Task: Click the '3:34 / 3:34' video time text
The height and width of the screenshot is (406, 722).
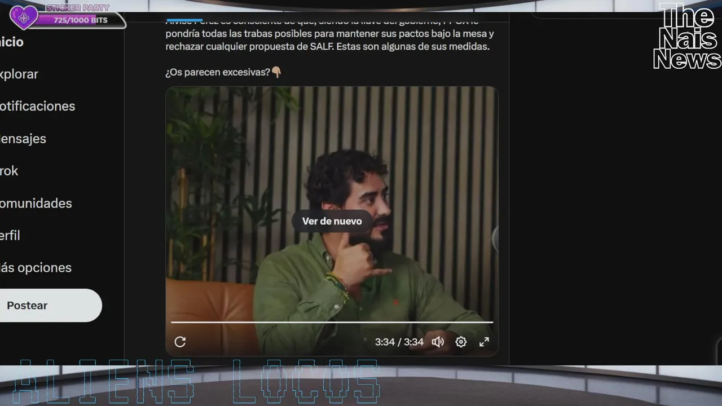Action: [x=399, y=342]
